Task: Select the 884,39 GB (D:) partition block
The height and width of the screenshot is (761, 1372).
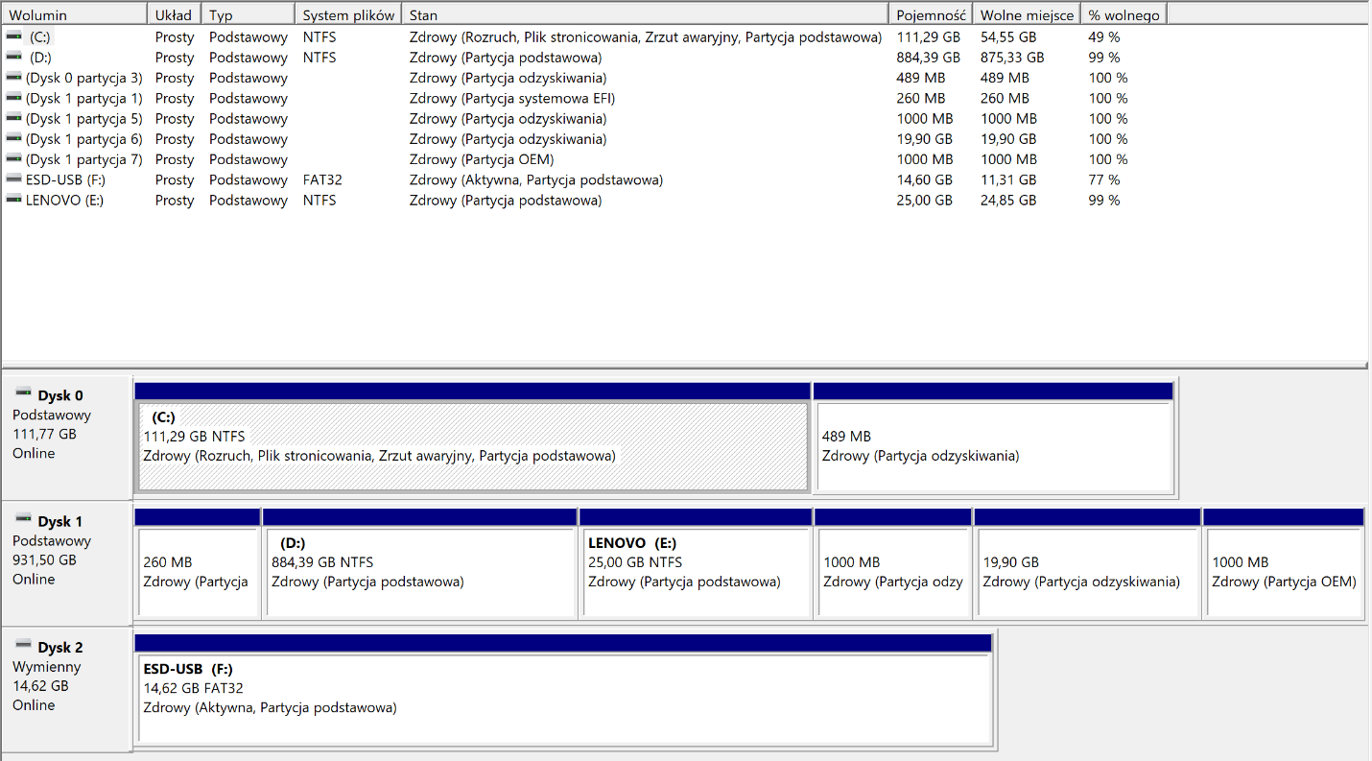Action: pyautogui.click(x=419, y=571)
